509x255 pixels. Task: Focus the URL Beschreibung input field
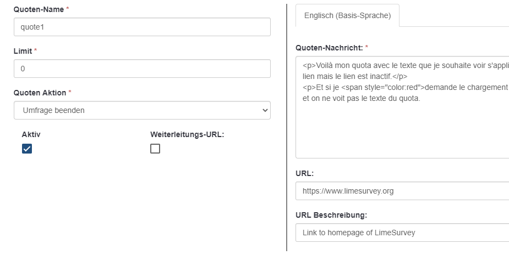click(402, 233)
